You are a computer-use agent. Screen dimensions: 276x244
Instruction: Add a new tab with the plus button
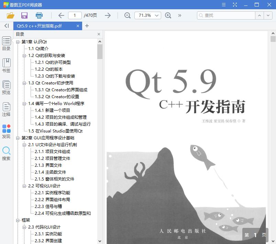point(87,26)
